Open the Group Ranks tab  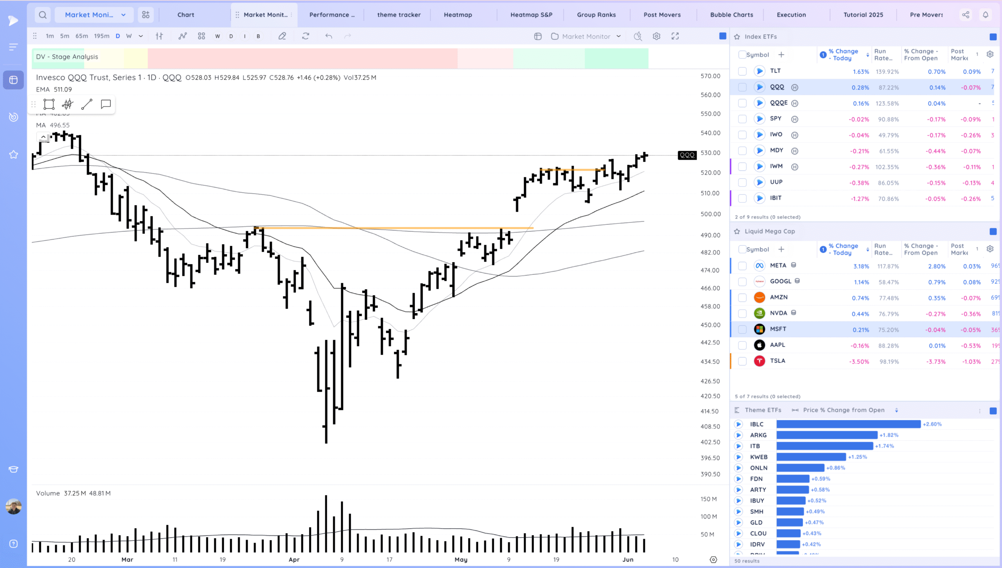(x=596, y=15)
